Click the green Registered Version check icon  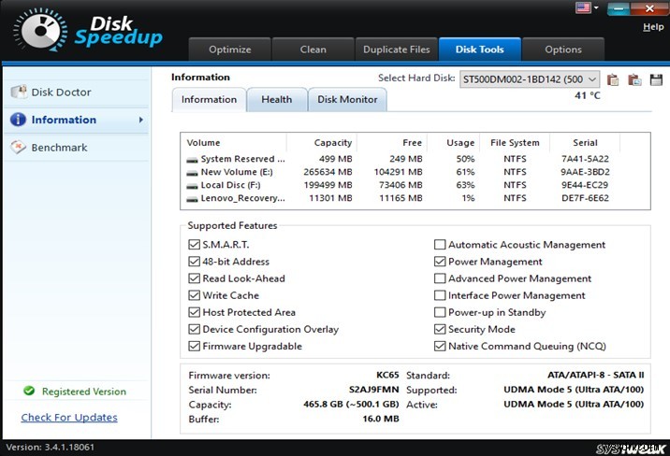(29, 391)
